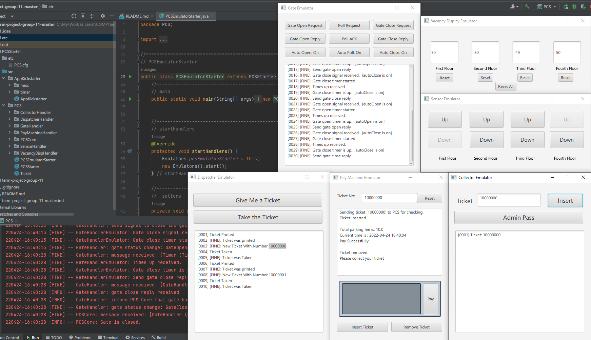The width and height of the screenshot is (591, 340).
Task: Open the Problems tool window tab
Action: [80, 337]
